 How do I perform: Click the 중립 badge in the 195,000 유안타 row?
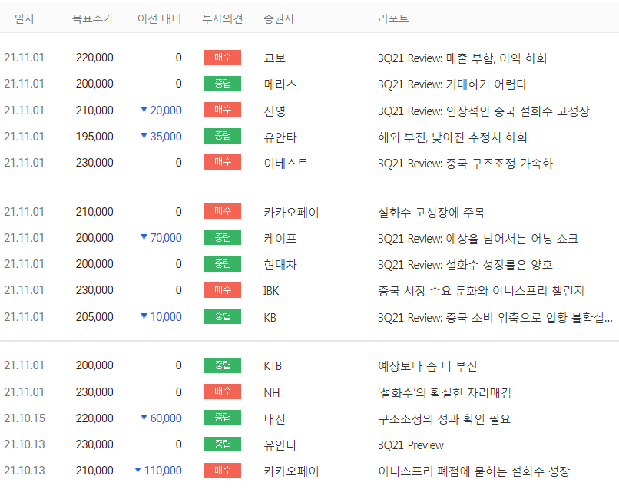(222, 136)
